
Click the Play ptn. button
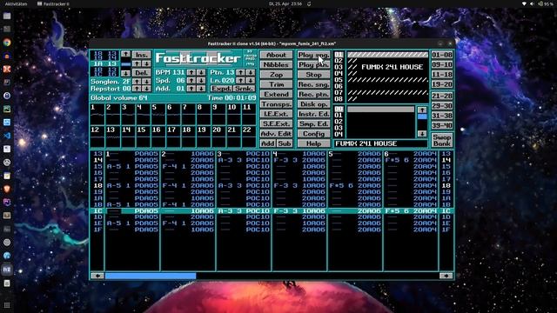[313, 64]
